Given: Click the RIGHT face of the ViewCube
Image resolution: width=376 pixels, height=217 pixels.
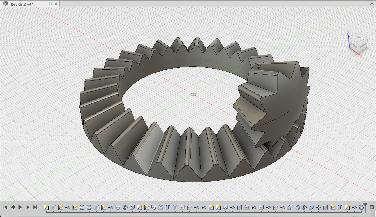Looking at the screenshot, I should tap(363, 46).
